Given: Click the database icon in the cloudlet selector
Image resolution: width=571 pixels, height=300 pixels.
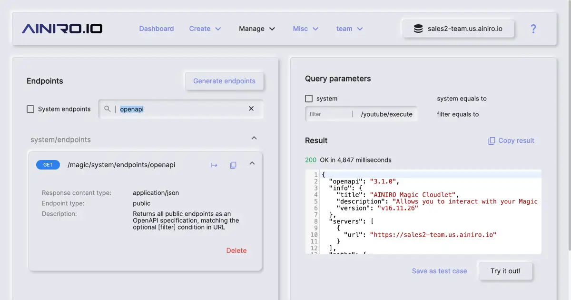Looking at the screenshot, I should coord(418,28).
